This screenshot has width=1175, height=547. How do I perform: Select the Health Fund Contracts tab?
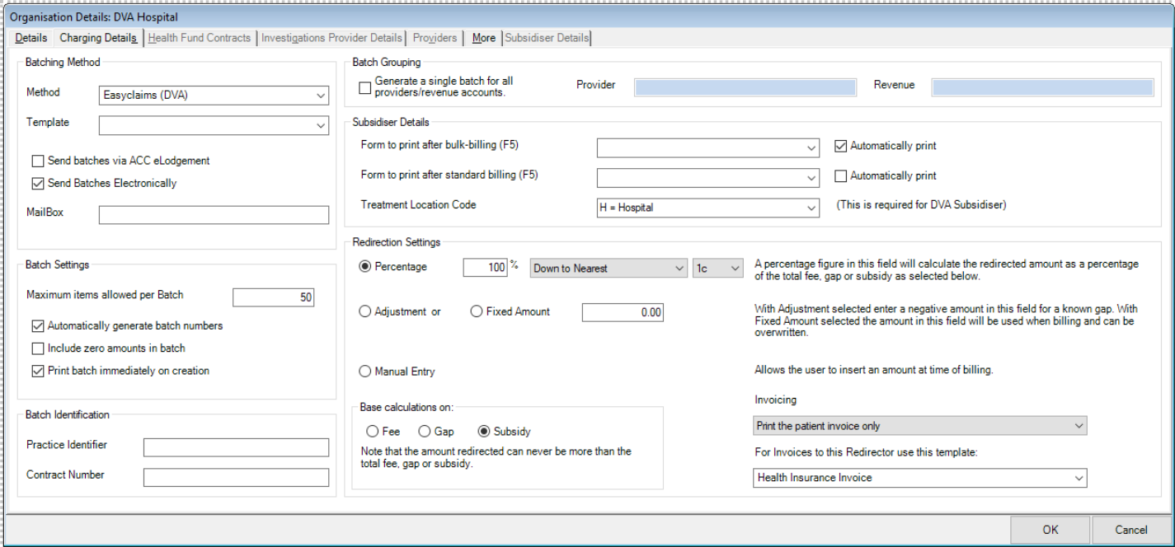(199, 38)
